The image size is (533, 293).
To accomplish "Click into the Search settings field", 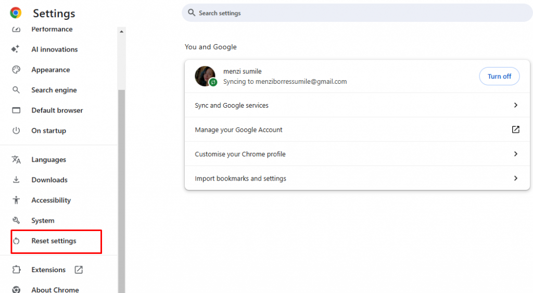I will pos(357,13).
